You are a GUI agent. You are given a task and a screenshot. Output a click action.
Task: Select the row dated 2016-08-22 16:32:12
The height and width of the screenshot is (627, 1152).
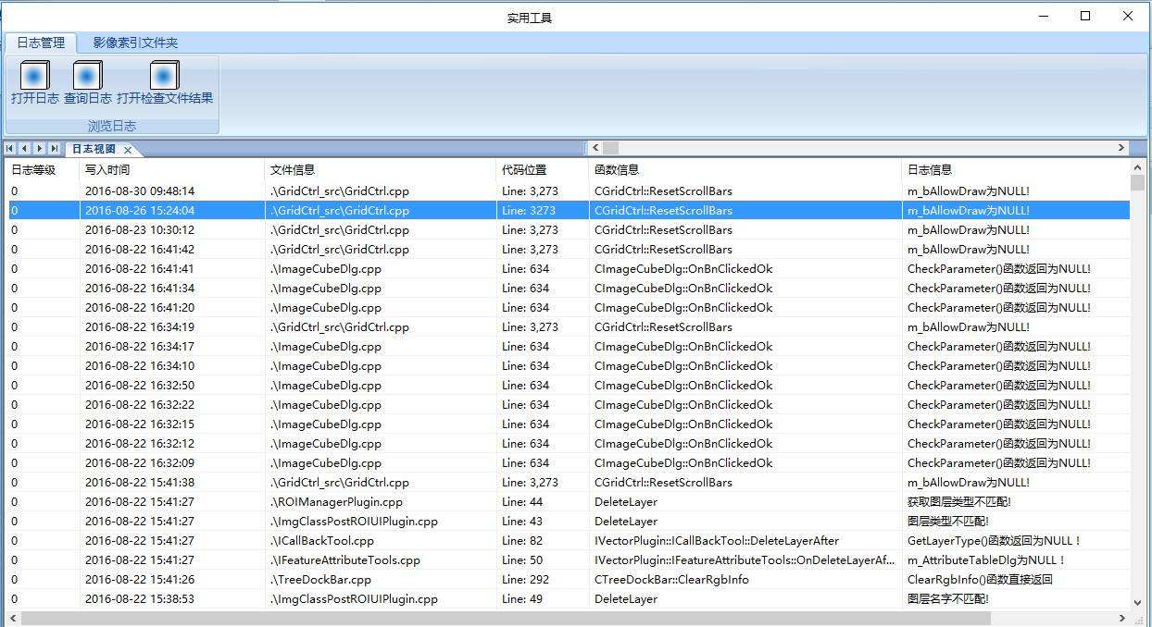(570, 444)
